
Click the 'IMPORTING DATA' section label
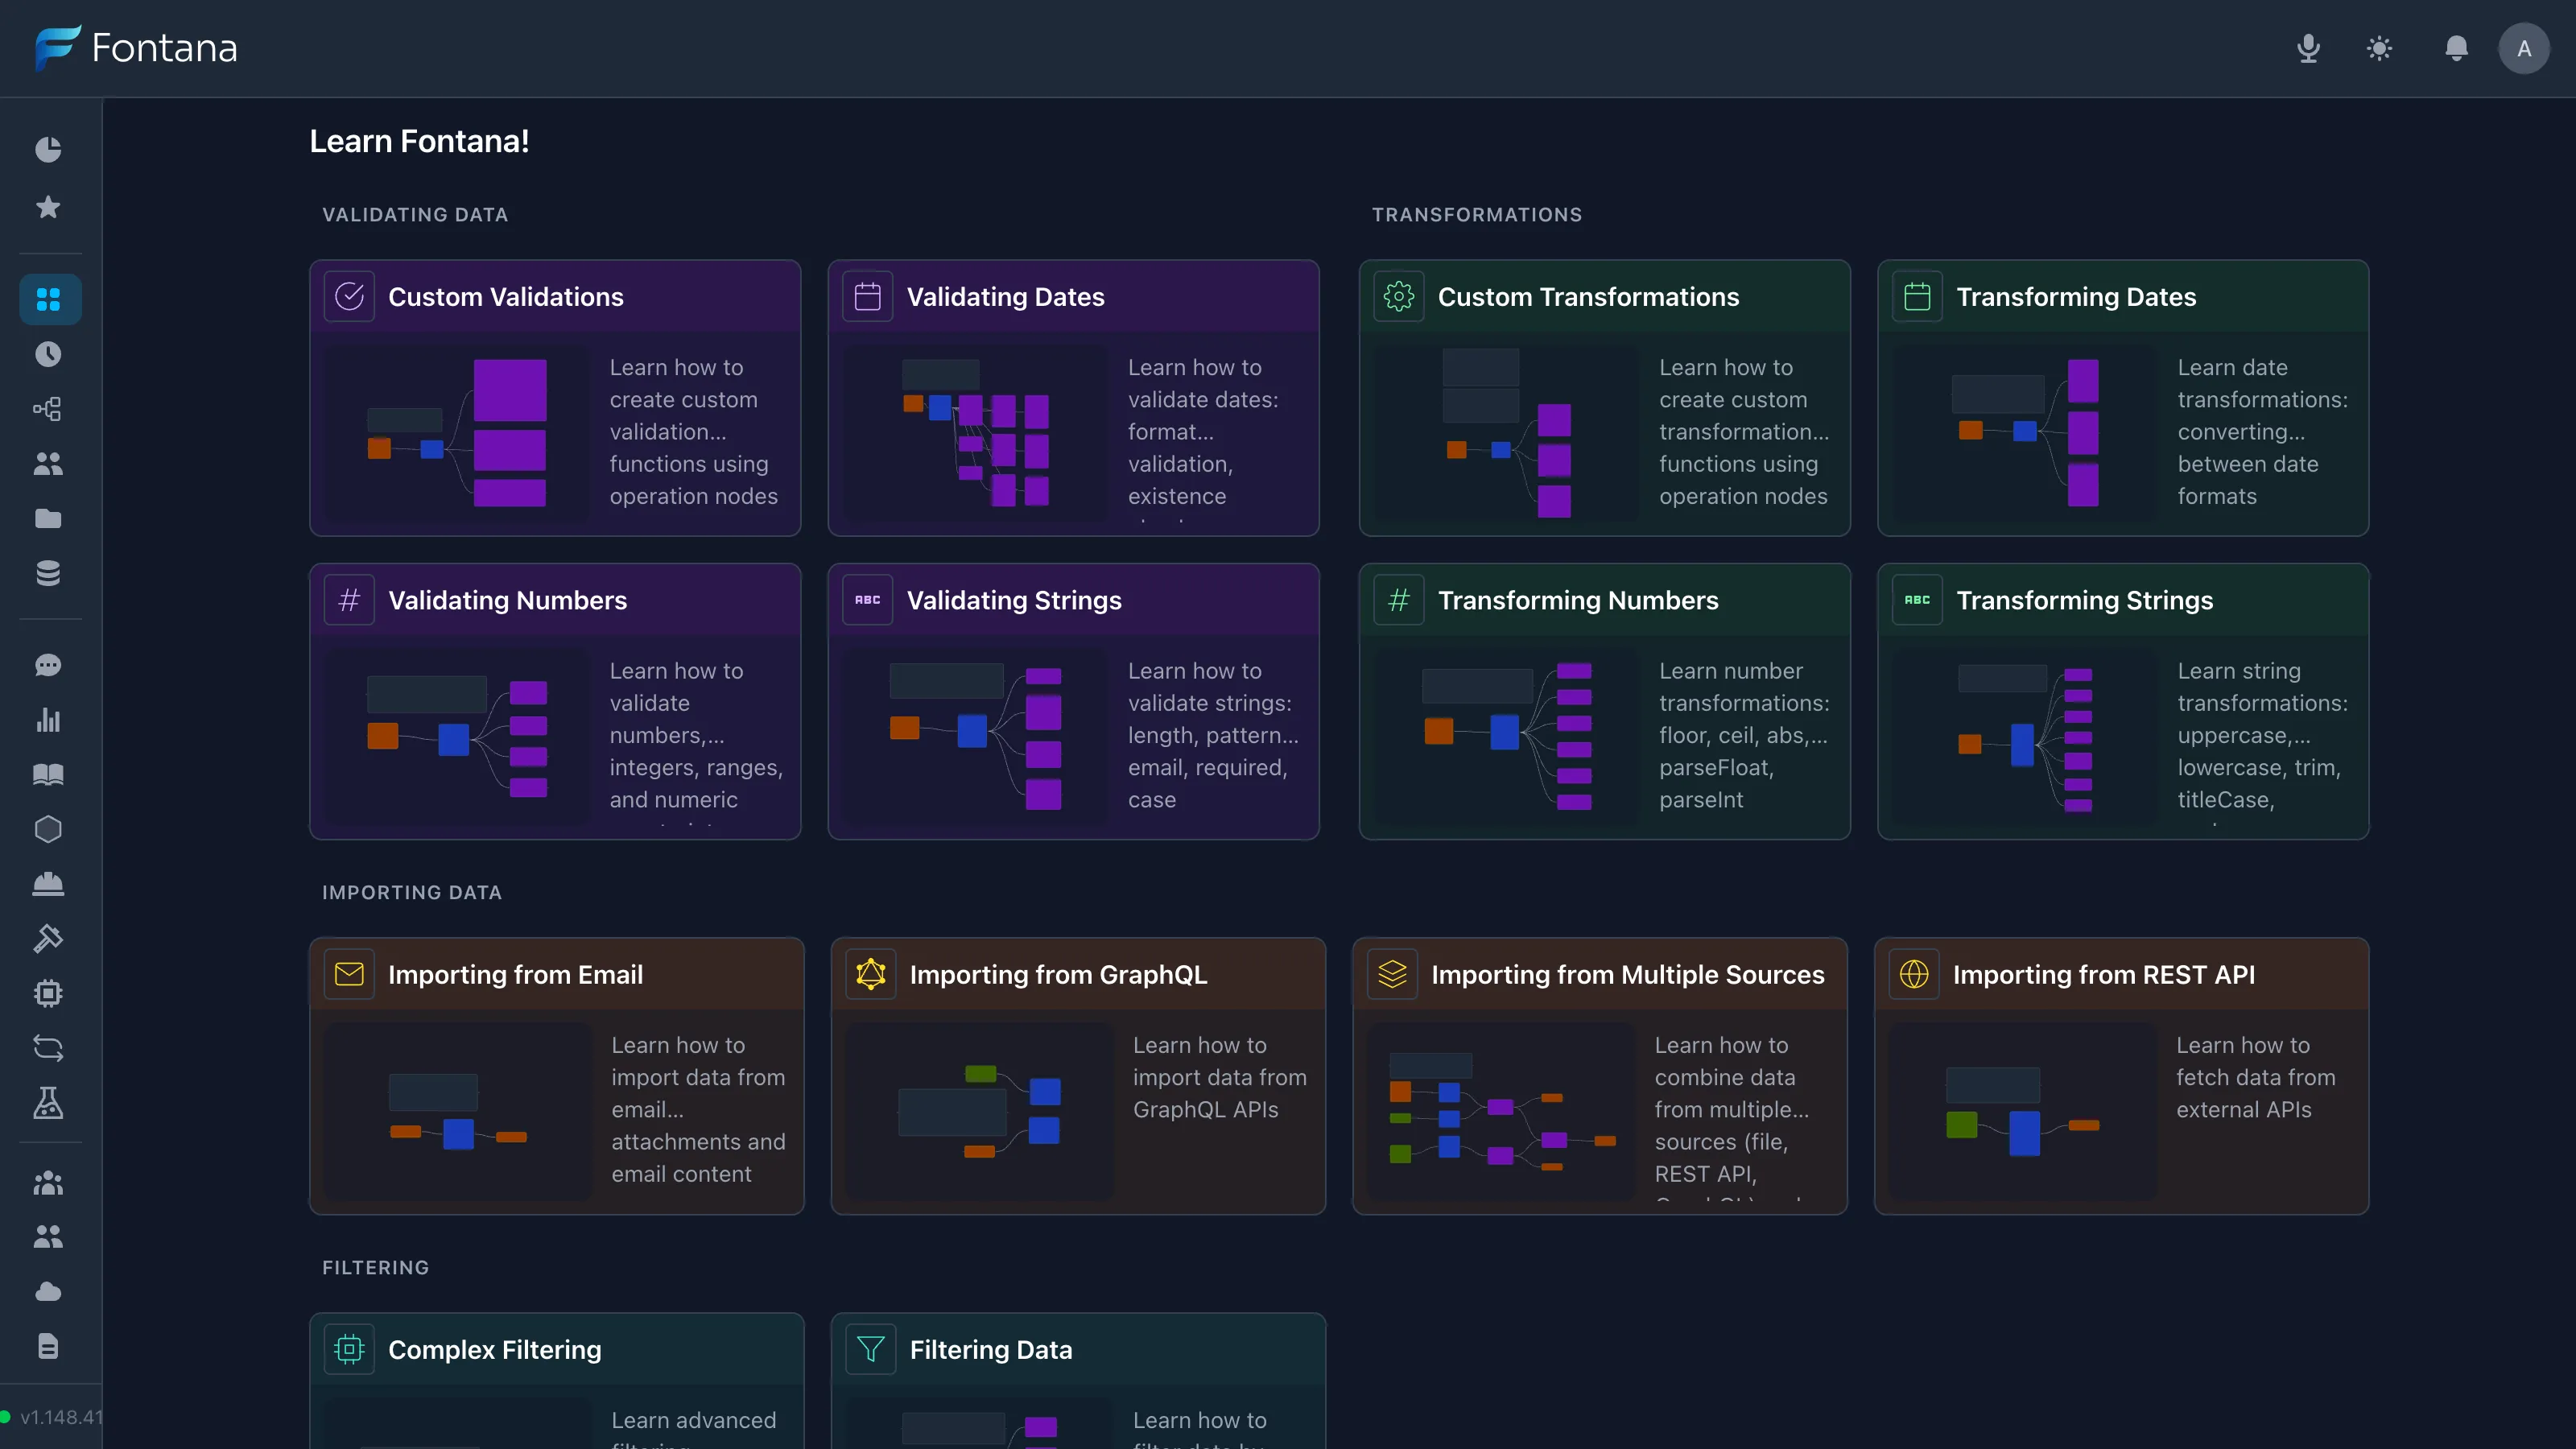412,892
